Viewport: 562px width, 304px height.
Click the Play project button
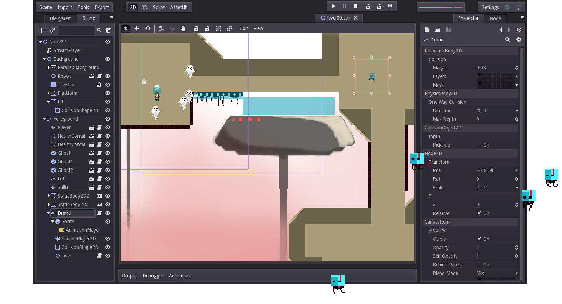333,7
